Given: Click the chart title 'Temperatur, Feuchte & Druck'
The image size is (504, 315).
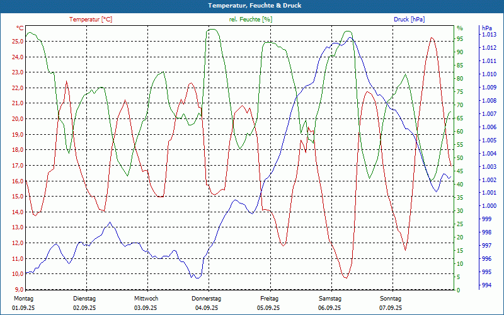Looking at the screenshot, I should (252, 6).
